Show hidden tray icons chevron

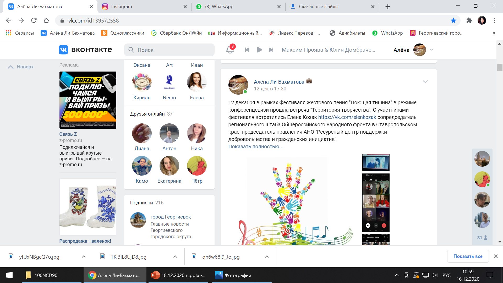coord(397,275)
